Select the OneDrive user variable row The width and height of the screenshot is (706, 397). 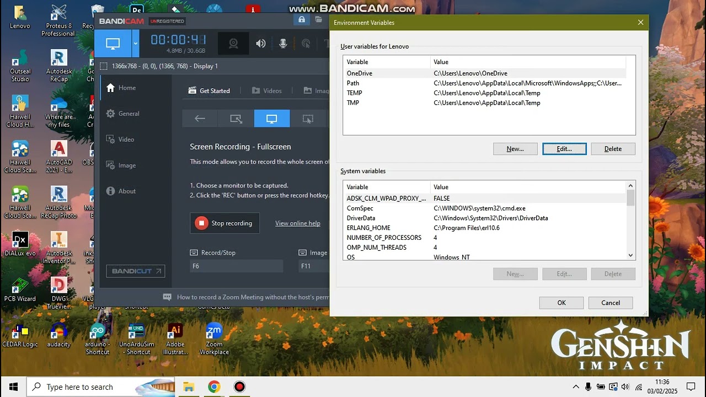[x=484, y=73]
